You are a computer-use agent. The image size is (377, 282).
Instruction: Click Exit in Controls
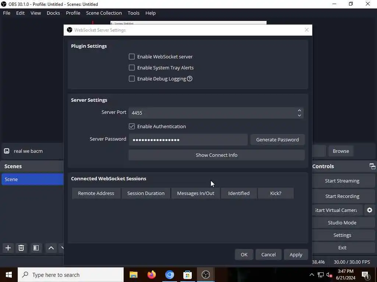342,248
